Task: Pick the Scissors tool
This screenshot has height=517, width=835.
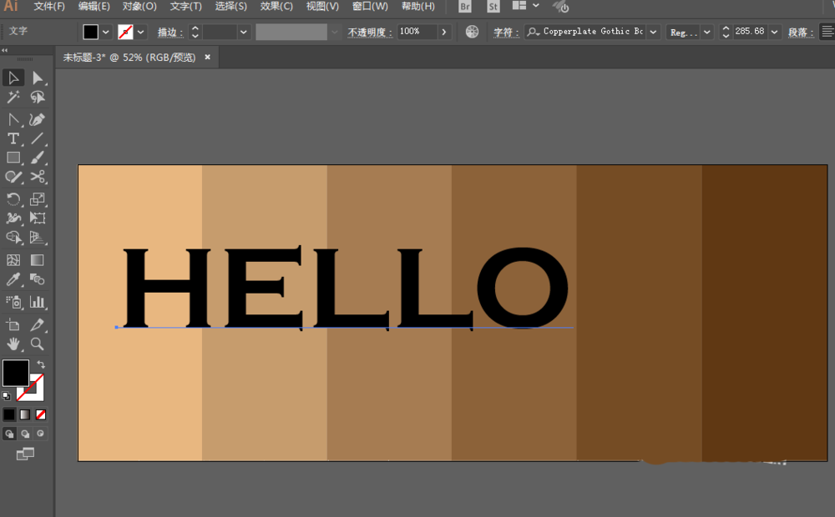Action: point(38,177)
